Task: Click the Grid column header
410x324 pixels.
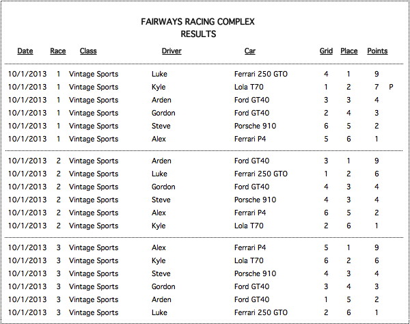Action: pyautogui.click(x=326, y=51)
